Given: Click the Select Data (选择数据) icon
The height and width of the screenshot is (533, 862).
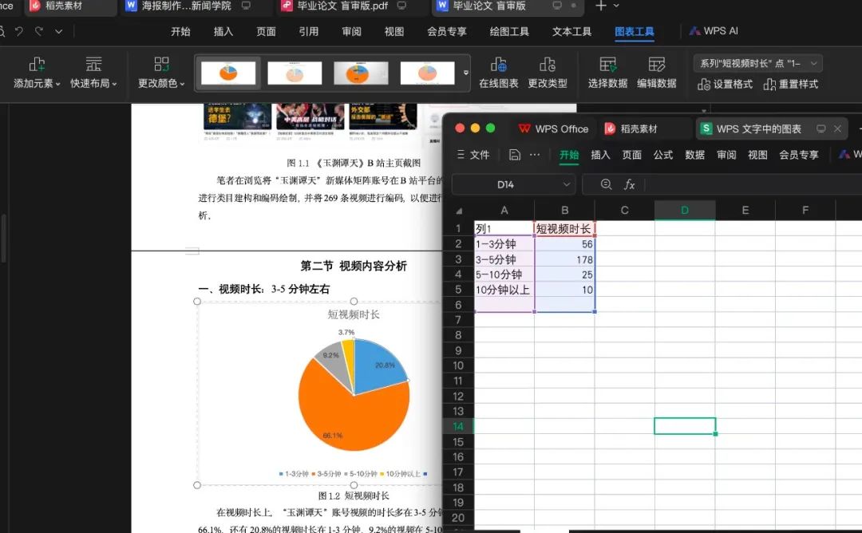Looking at the screenshot, I should [607, 65].
